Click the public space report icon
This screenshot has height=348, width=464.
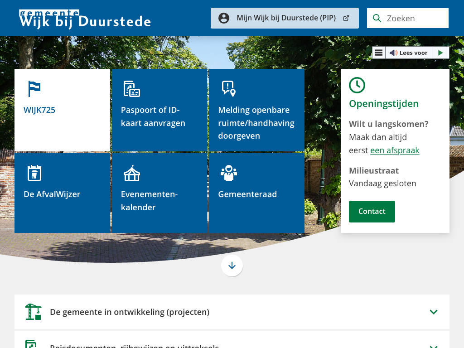pyautogui.click(x=229, y=88)
